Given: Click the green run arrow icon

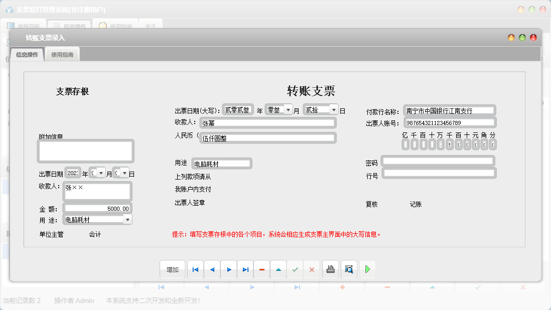Looking at the screenshot, I should pos(367,269).
